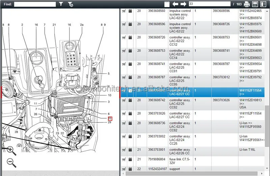Select callout number 5 in the diagram
Screen dimensions: 270x176
point(109,74)
